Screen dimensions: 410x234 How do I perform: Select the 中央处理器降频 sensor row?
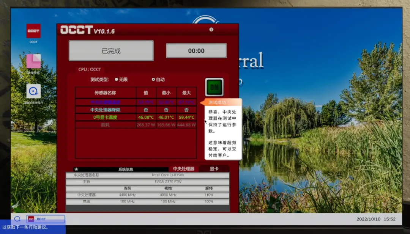[x=136, y=110]
